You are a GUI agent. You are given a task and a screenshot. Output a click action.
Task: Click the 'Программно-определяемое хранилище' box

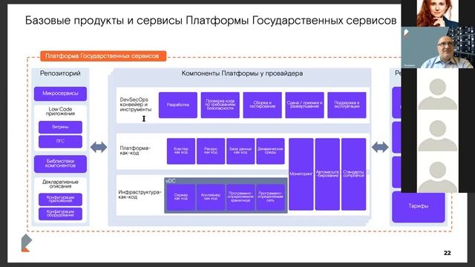(x=240, y=197)
